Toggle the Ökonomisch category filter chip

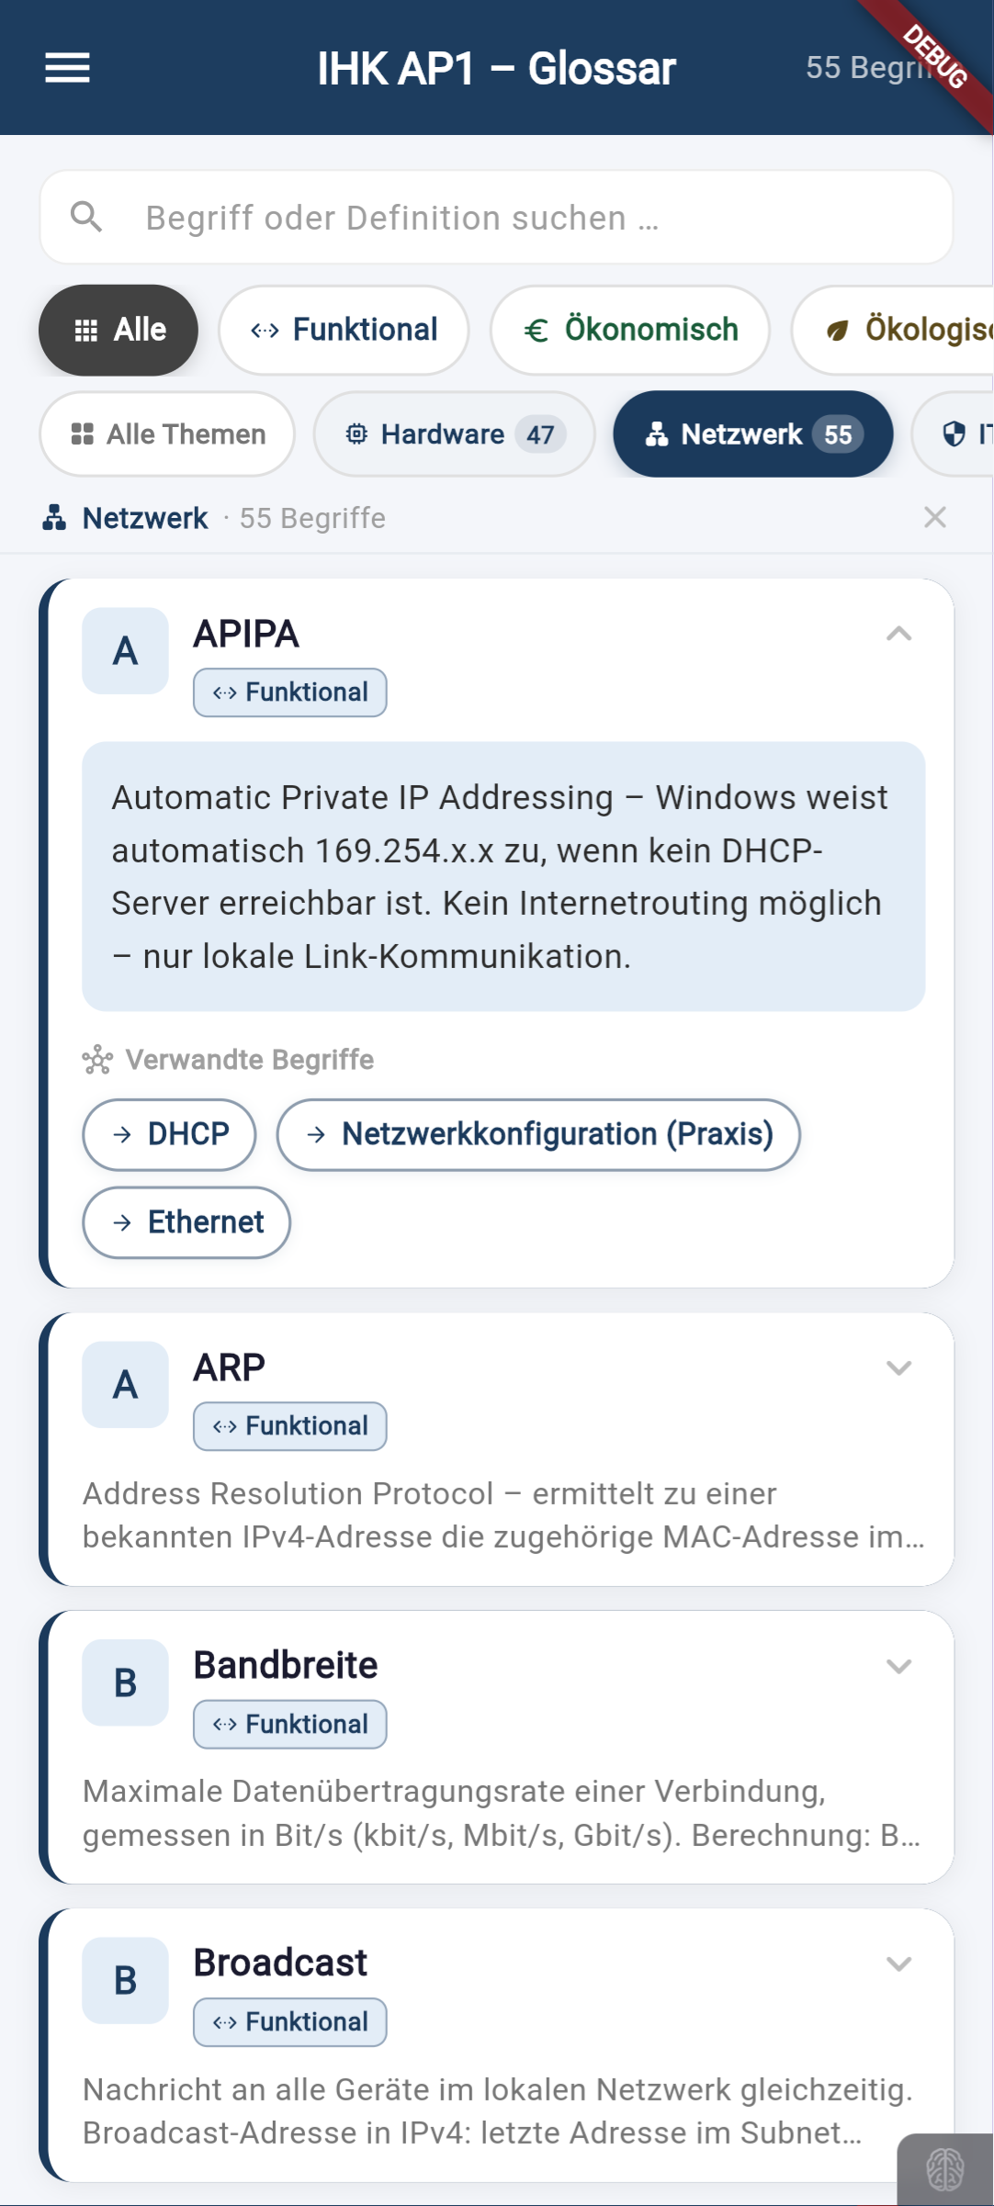(x=630, y=330)
